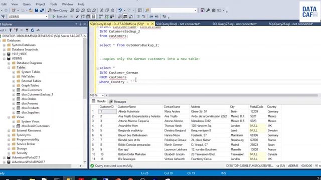
Task: Click the Save icon in the toolbar
Action: [37, 10]
